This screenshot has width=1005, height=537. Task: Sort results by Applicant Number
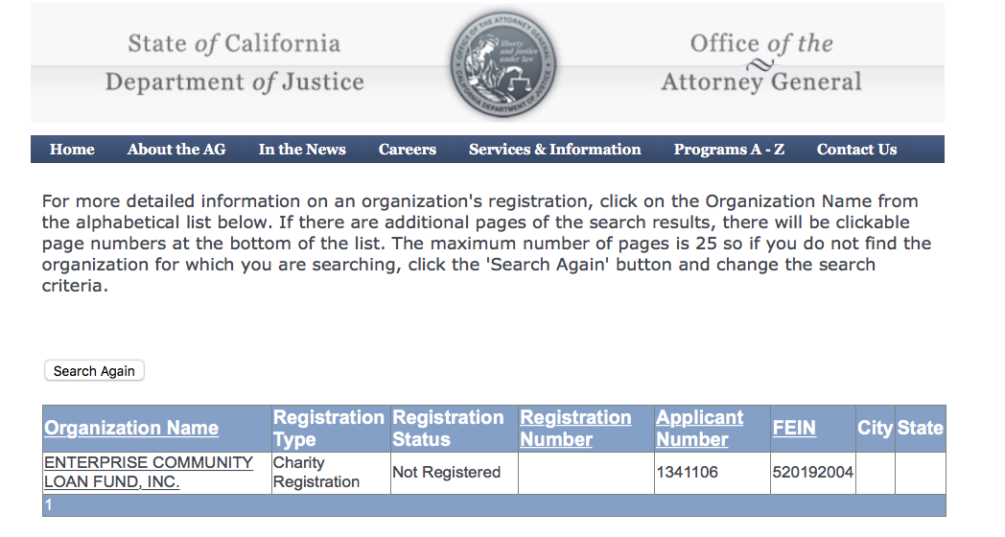[699, 429]
